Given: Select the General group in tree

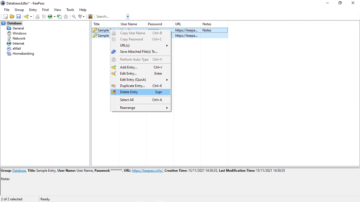Looking at the screenshot, I should click(18, 28).
